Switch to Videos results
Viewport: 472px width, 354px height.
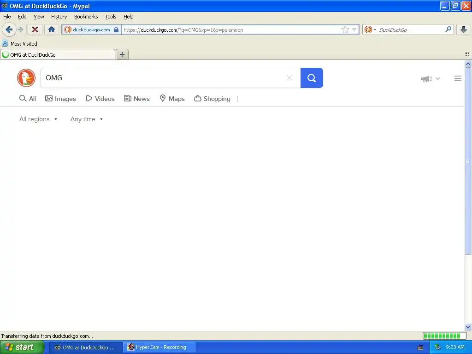point(100,99)
